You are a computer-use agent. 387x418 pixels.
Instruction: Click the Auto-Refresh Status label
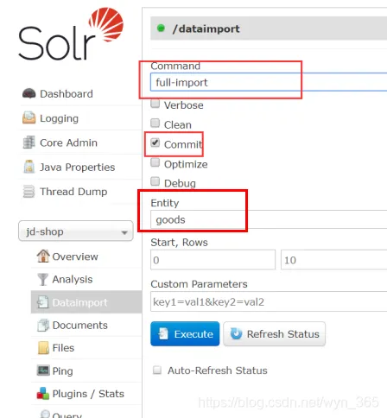click(218, 370)
